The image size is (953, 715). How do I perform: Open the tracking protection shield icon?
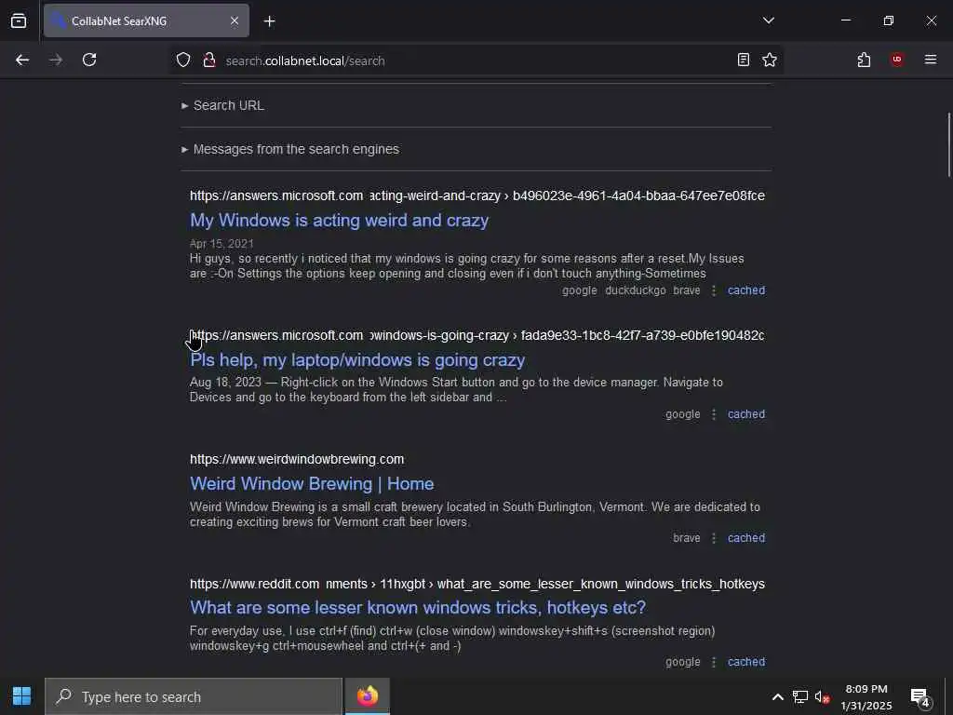tap(183, 61)
